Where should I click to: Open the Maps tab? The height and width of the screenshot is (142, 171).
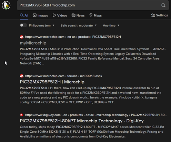pyautogui.click(x=95, y=16)
